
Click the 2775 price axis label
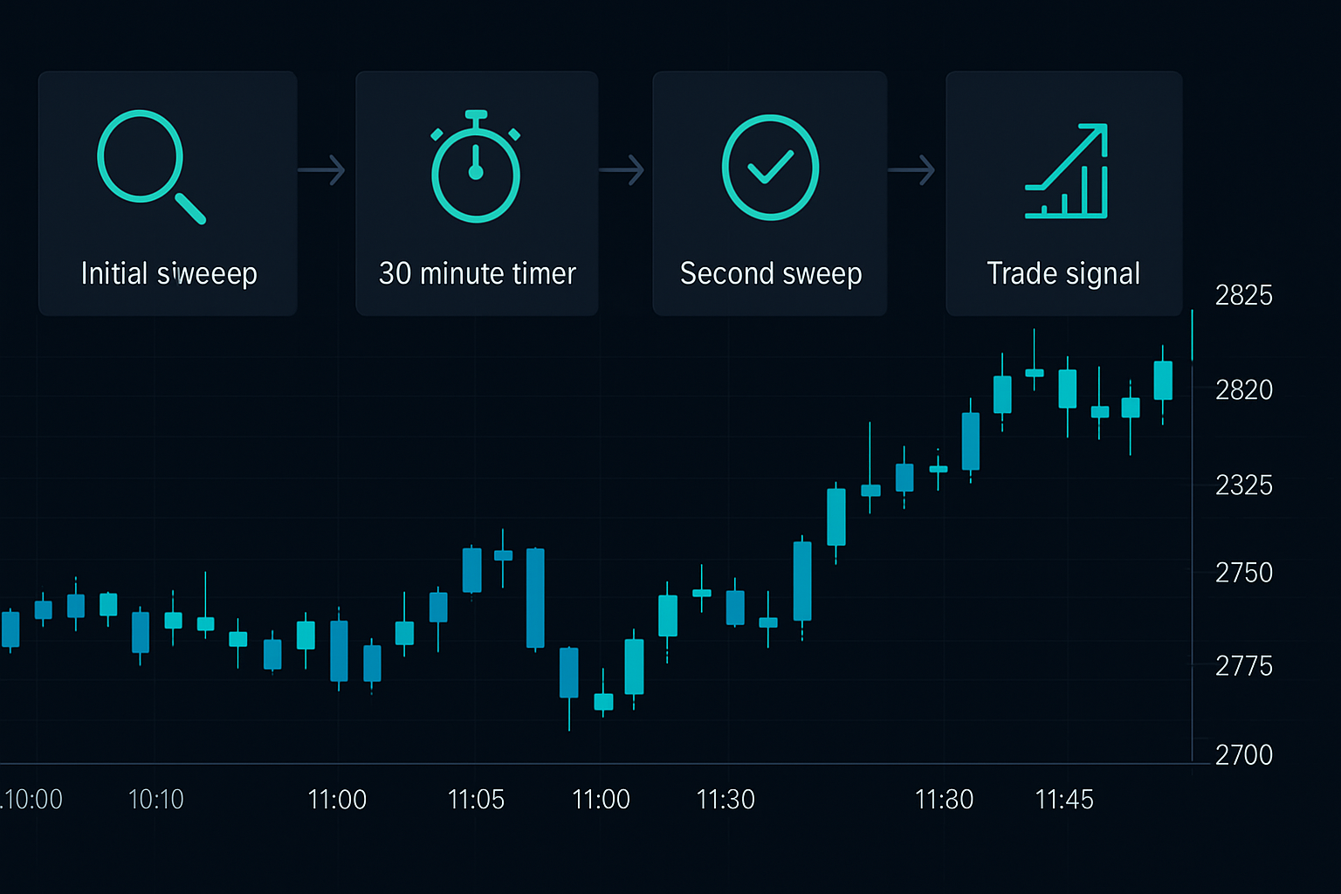click(1244, 666)
